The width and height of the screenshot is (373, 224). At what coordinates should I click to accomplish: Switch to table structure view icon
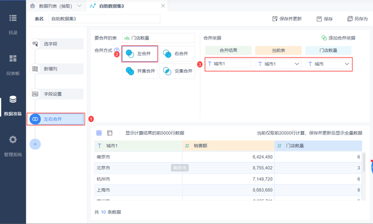110,133
